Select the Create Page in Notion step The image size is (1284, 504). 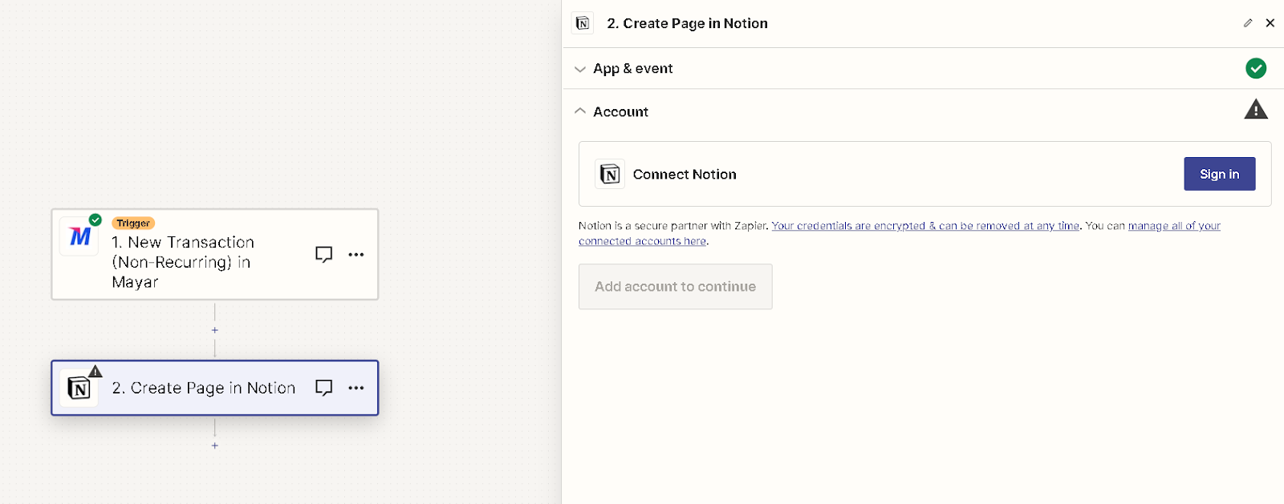pos(215,388)
